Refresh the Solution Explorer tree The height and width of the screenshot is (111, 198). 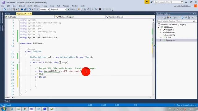point(183,18)
